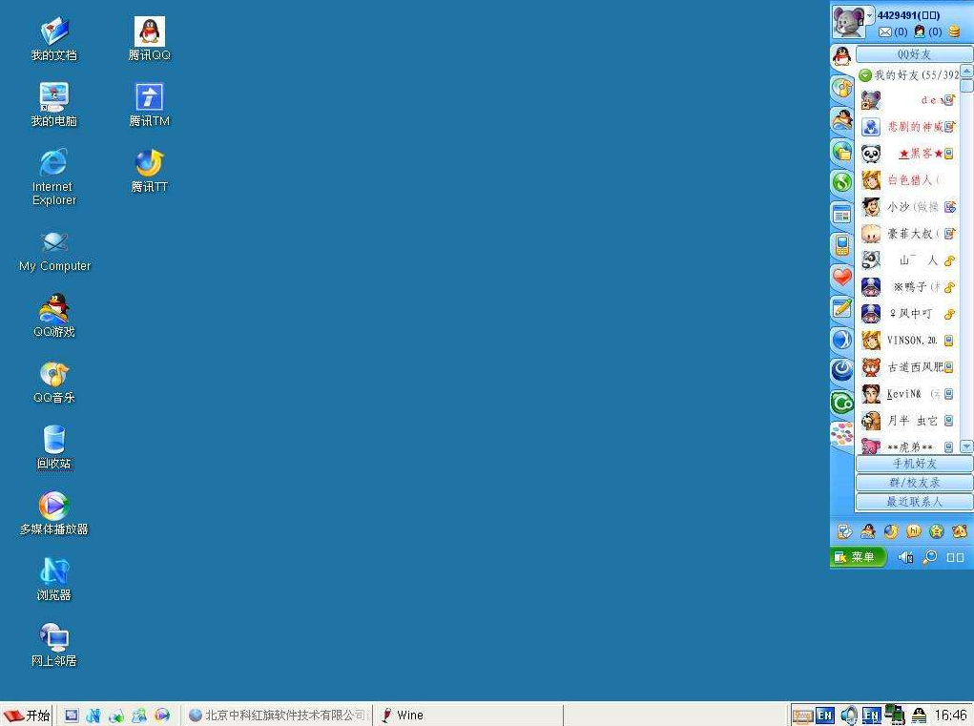Screen dimensions: 974x726
Task: Open the QQ games penguin side tab
Action: (841, 119)
